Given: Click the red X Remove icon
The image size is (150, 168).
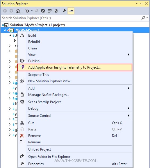Looking at the screenshot, I should [22, 136].
